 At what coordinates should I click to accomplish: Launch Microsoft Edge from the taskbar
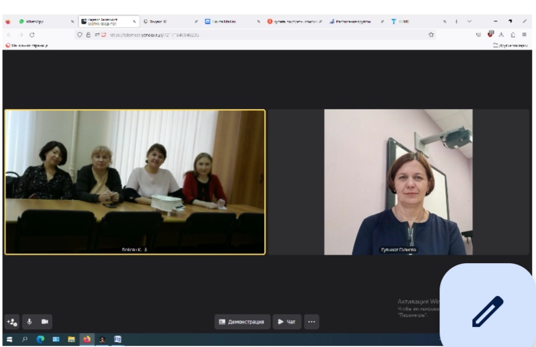point(40,339)
